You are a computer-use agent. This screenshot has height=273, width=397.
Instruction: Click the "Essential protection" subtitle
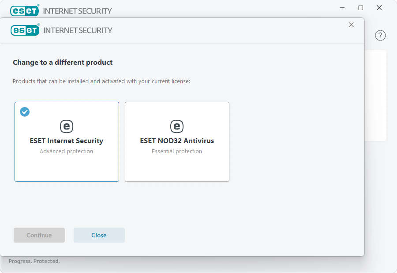click(x=177, y=151)
